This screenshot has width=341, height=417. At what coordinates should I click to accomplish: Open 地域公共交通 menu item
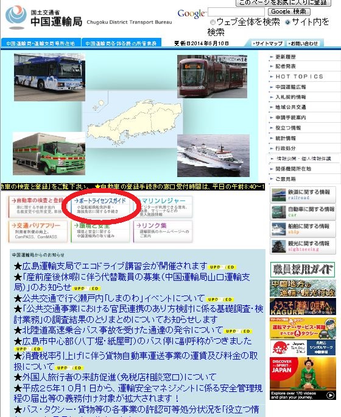(290, 107)
